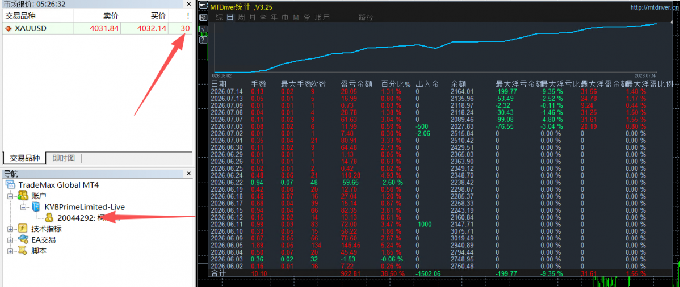The image size is (680, 287).
Task: Select the M statistics tab
Action: pyautogui.click(x=296, y=18)
